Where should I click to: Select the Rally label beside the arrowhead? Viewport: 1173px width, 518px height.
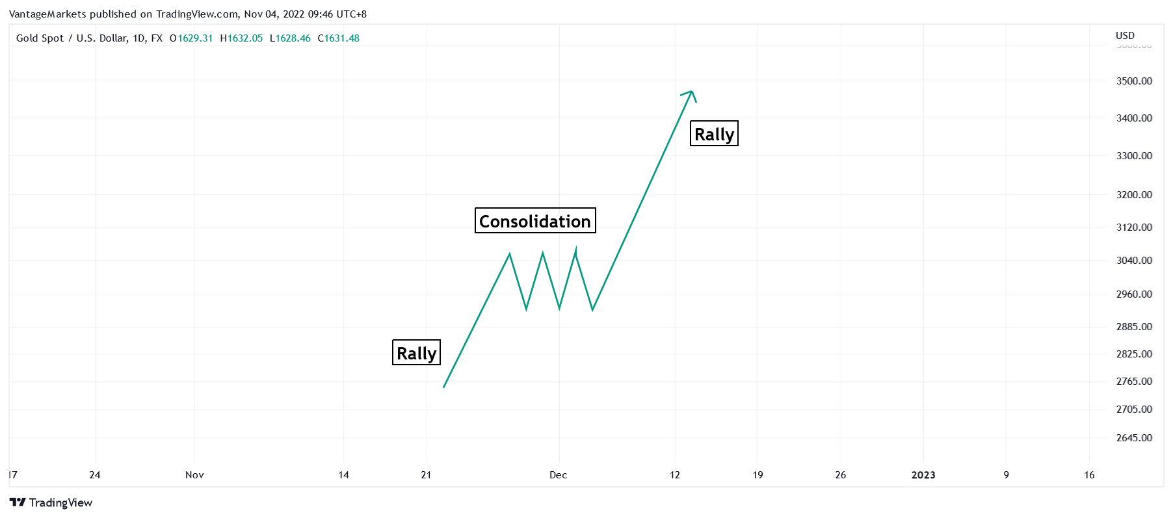tap(714, 134)
